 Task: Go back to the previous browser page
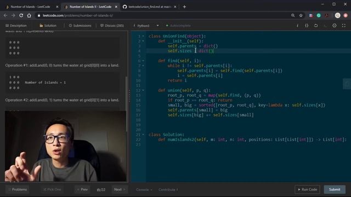pyautogui.click(x=5, y=15)
